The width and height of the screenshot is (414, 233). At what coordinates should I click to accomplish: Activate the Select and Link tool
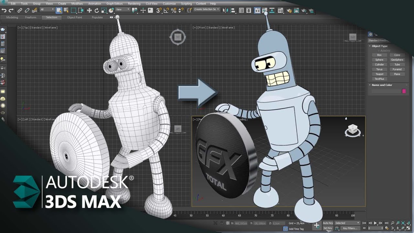pos(20,10)
